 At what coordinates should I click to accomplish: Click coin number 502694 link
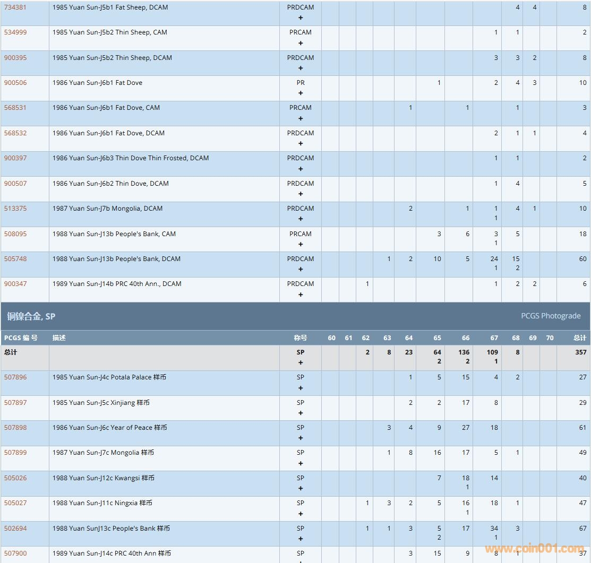coord(15,529)
